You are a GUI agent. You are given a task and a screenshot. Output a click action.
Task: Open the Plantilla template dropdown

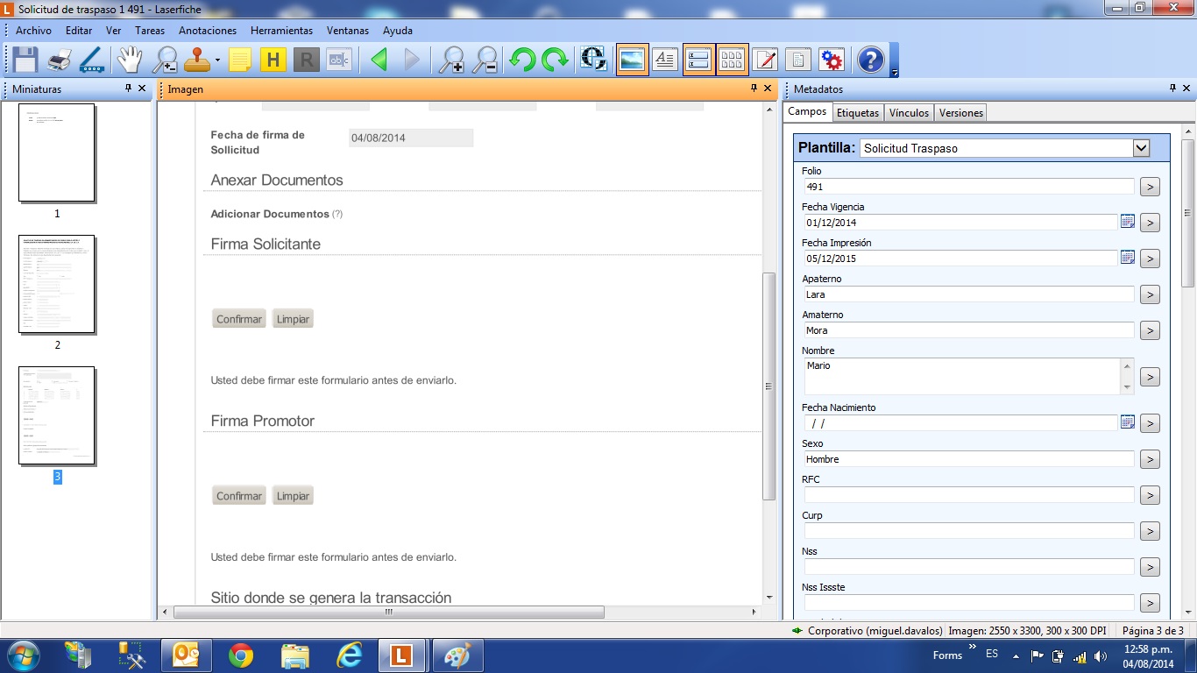[1141, 148]
